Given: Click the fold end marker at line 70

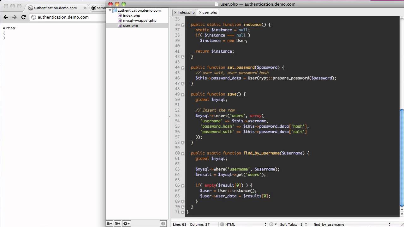Looking at the screenshot, I should pyautogui.click(x=182, y=207).
